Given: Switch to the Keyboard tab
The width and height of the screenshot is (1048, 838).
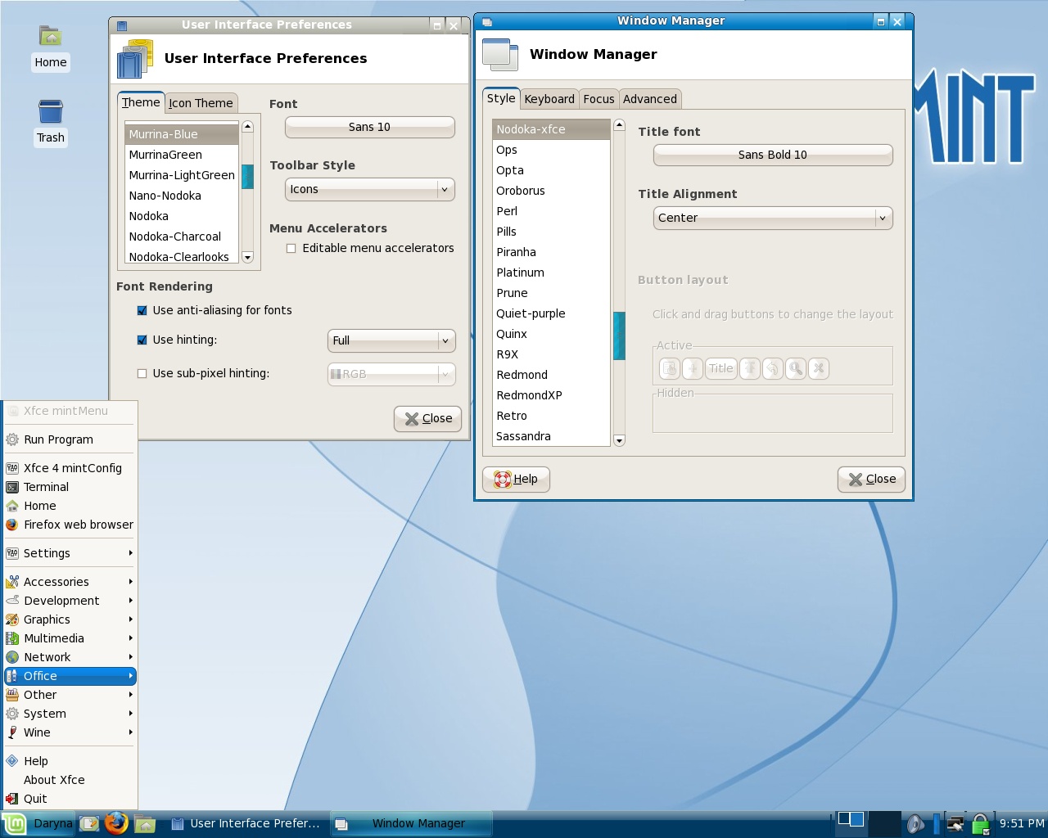Looking at the screenshot, I should coord(549,99).
